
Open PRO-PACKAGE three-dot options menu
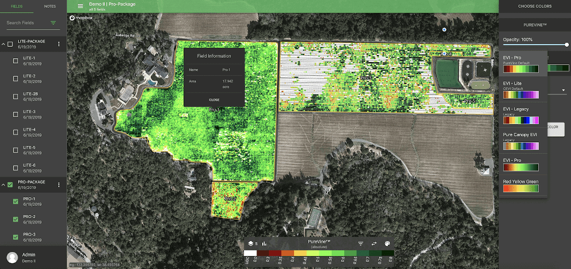click(x=59, y=185)
